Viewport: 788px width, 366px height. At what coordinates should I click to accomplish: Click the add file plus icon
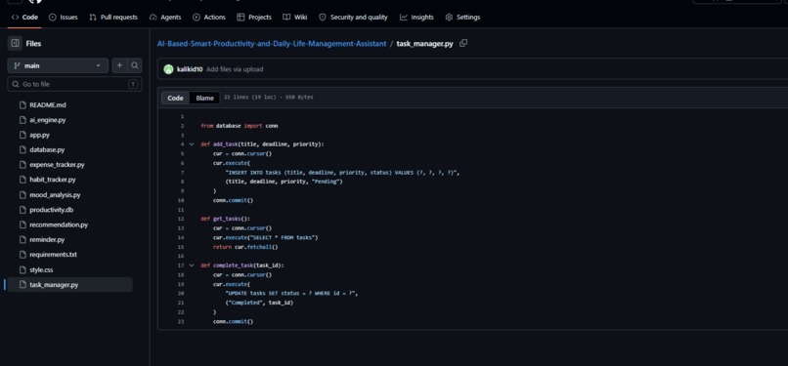click(119, 65)
